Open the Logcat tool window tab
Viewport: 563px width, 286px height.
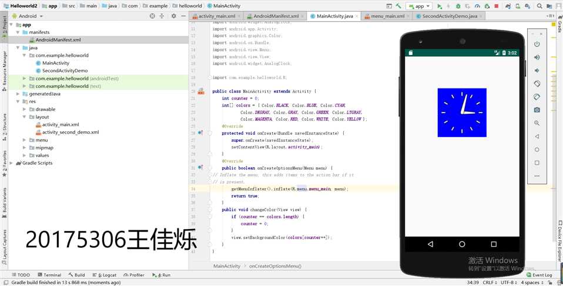(x=105, y=275)
